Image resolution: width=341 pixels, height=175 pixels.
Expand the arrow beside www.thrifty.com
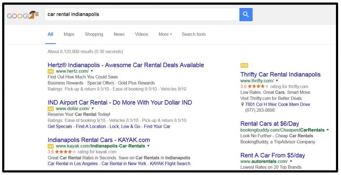277,80
